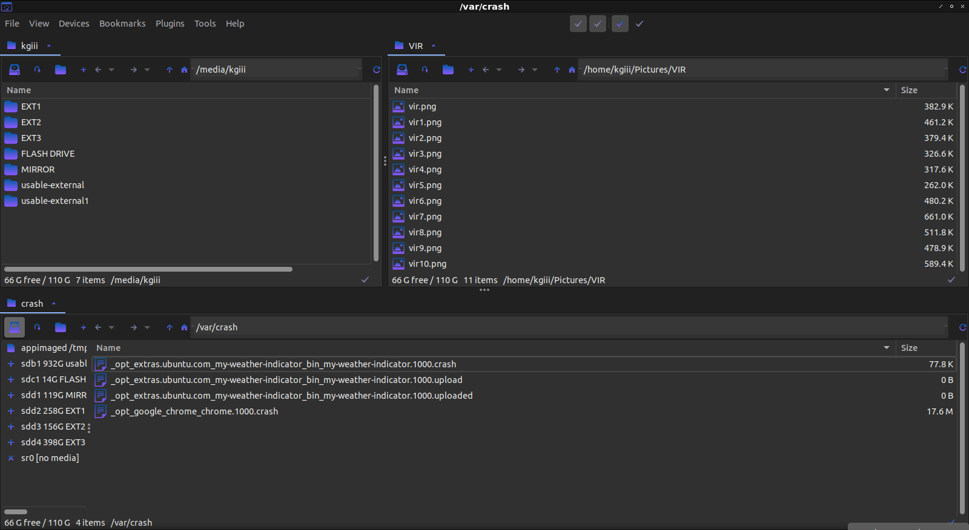Click vertical scrollbar of VIR file list
This screenshot has width=969, height=530.
[962, 178]
